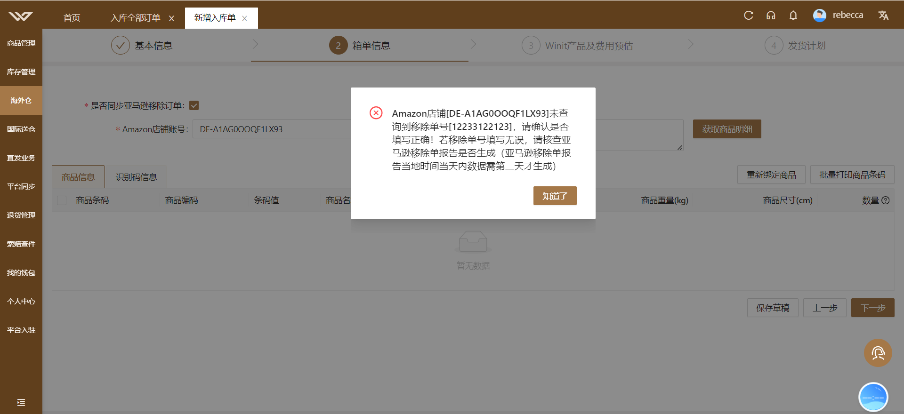Viewport: 904px width, 414px height.
Task: Switch to 商品信息 tab
Action: 78,177
